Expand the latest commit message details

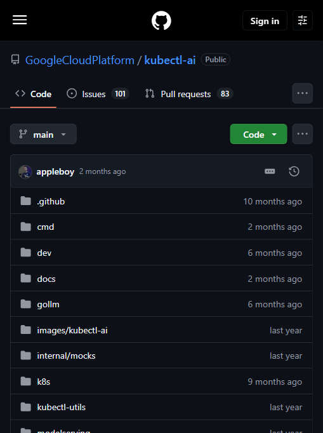270,171
